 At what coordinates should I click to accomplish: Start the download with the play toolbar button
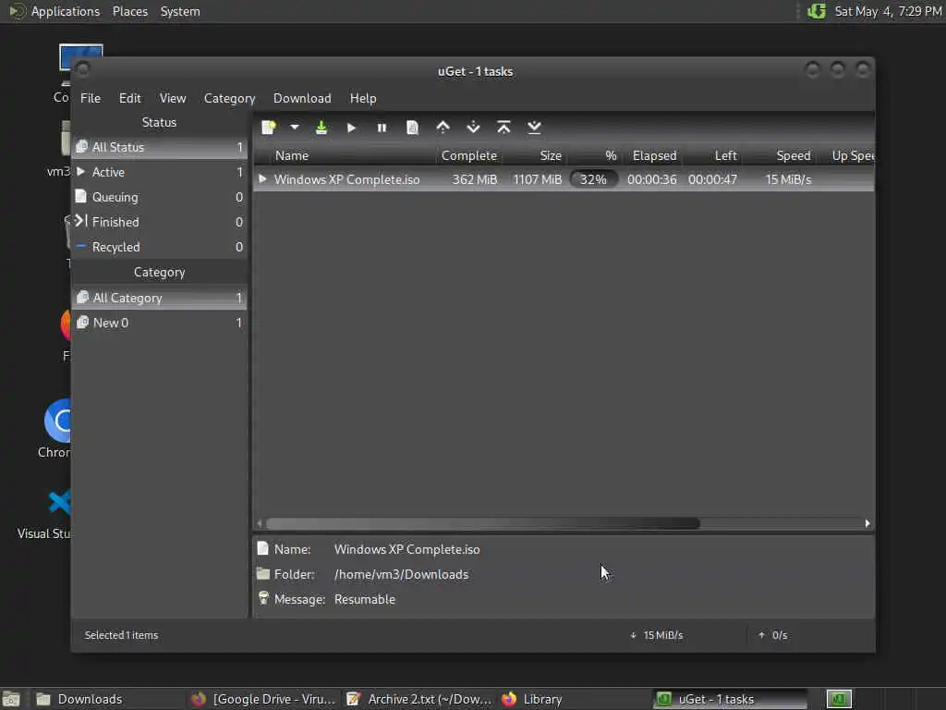point(351,128)
